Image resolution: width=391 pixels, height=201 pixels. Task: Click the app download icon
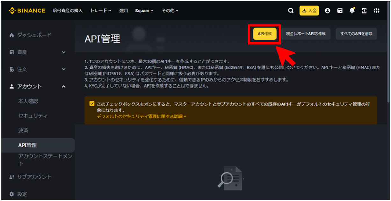click(x=364, y=11)
